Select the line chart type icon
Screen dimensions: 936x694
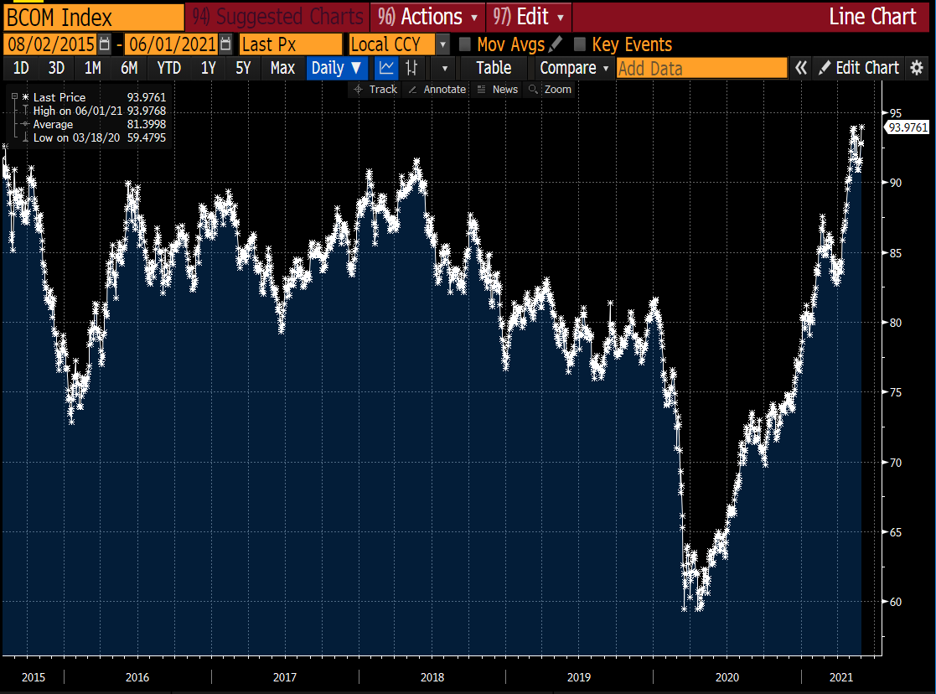coord(386,68)
